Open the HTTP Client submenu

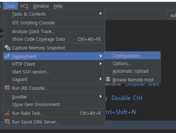[54, 64]
